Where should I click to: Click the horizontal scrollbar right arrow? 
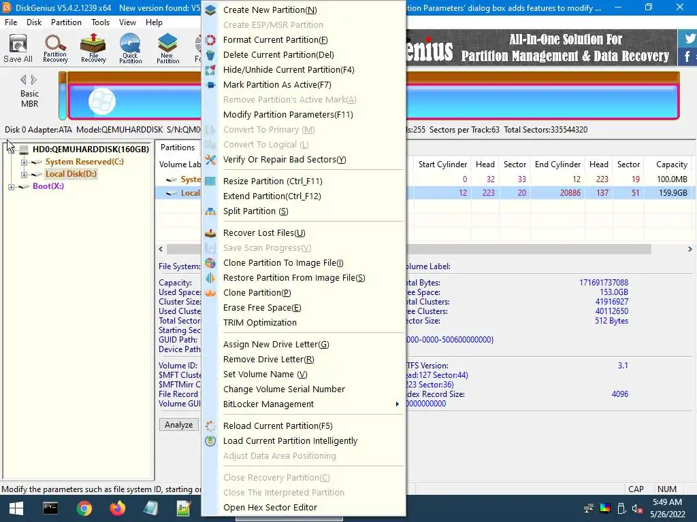(x=690, y=249)
